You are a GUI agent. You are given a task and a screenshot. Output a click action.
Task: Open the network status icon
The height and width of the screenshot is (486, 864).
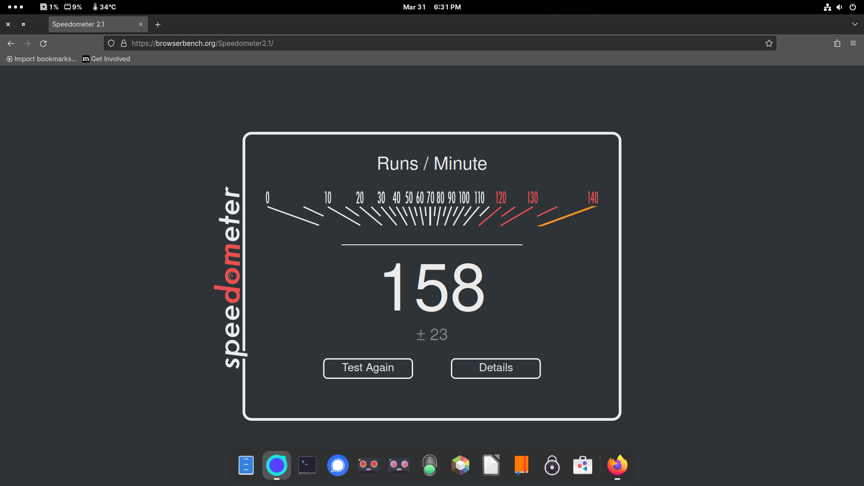click(828, 7)
